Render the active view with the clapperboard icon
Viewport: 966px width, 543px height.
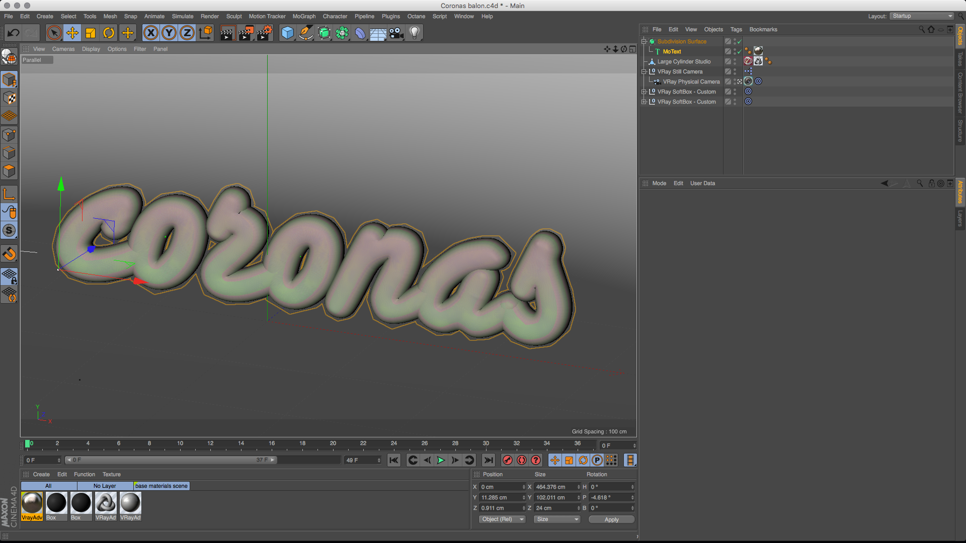click(227, 33)
